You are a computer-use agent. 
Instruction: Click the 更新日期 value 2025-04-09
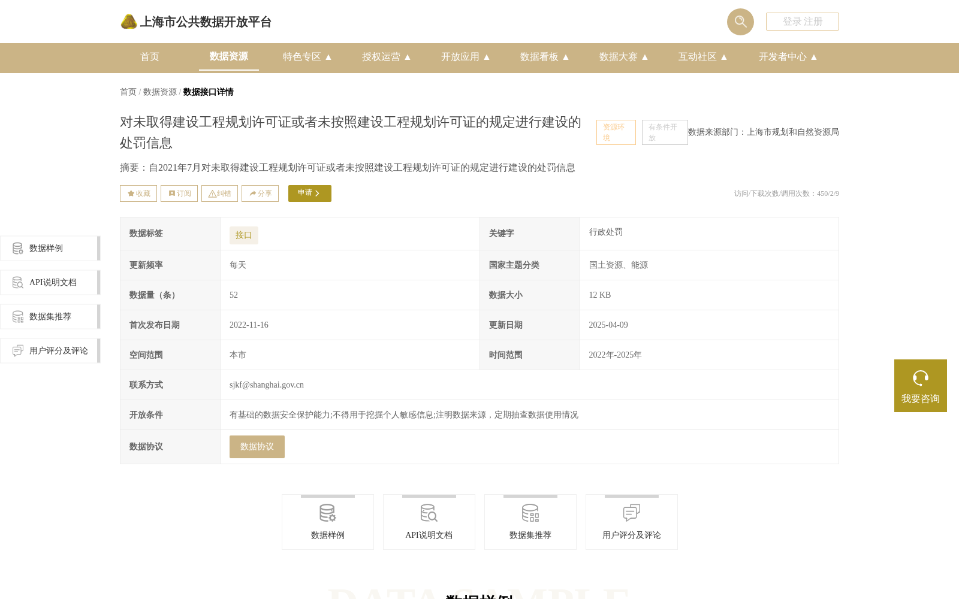pos(608,325)
